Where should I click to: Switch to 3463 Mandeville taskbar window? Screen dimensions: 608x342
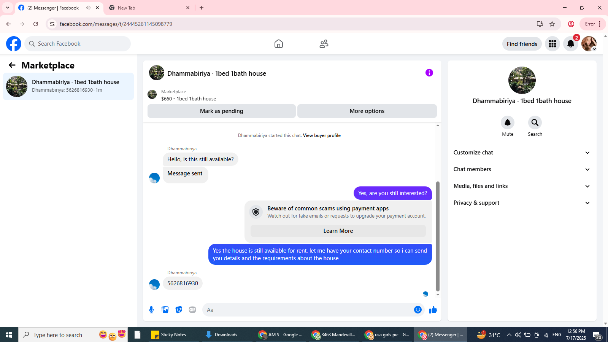coord(333,335)
